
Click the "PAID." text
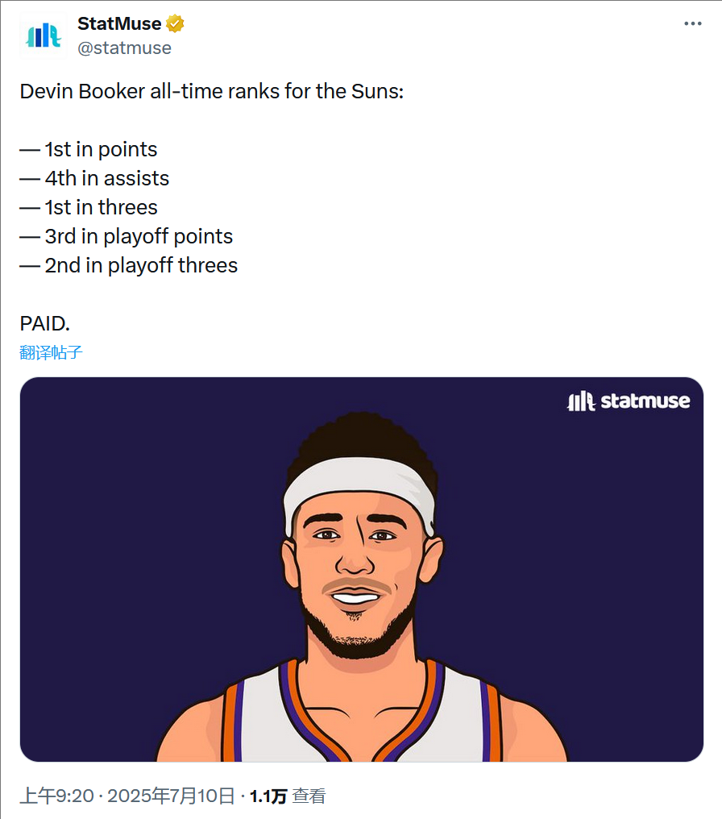coord(44,323)
